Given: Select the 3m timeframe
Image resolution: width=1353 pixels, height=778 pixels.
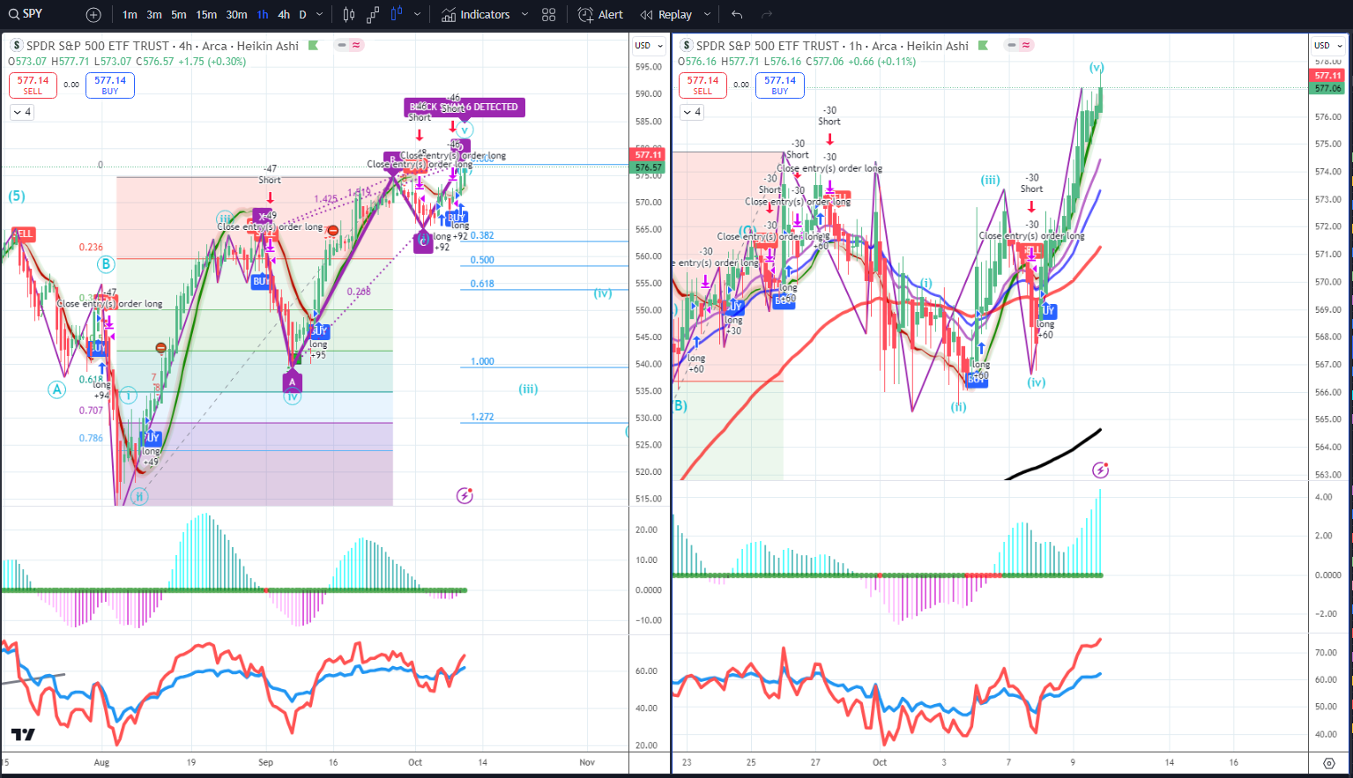Looking at the screenshot, I should point(154,15).
